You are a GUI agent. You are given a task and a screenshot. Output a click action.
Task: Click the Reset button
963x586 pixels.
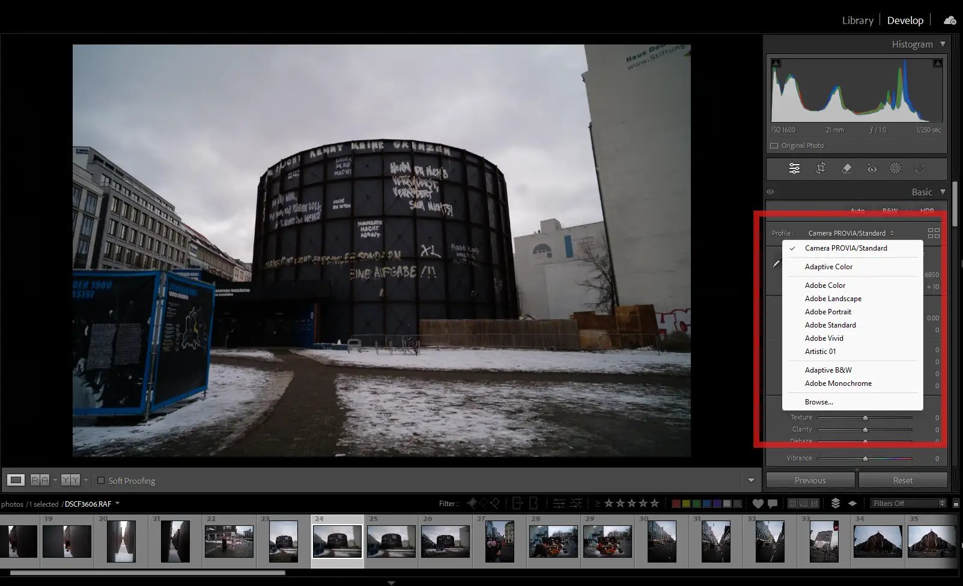(902, 480)
